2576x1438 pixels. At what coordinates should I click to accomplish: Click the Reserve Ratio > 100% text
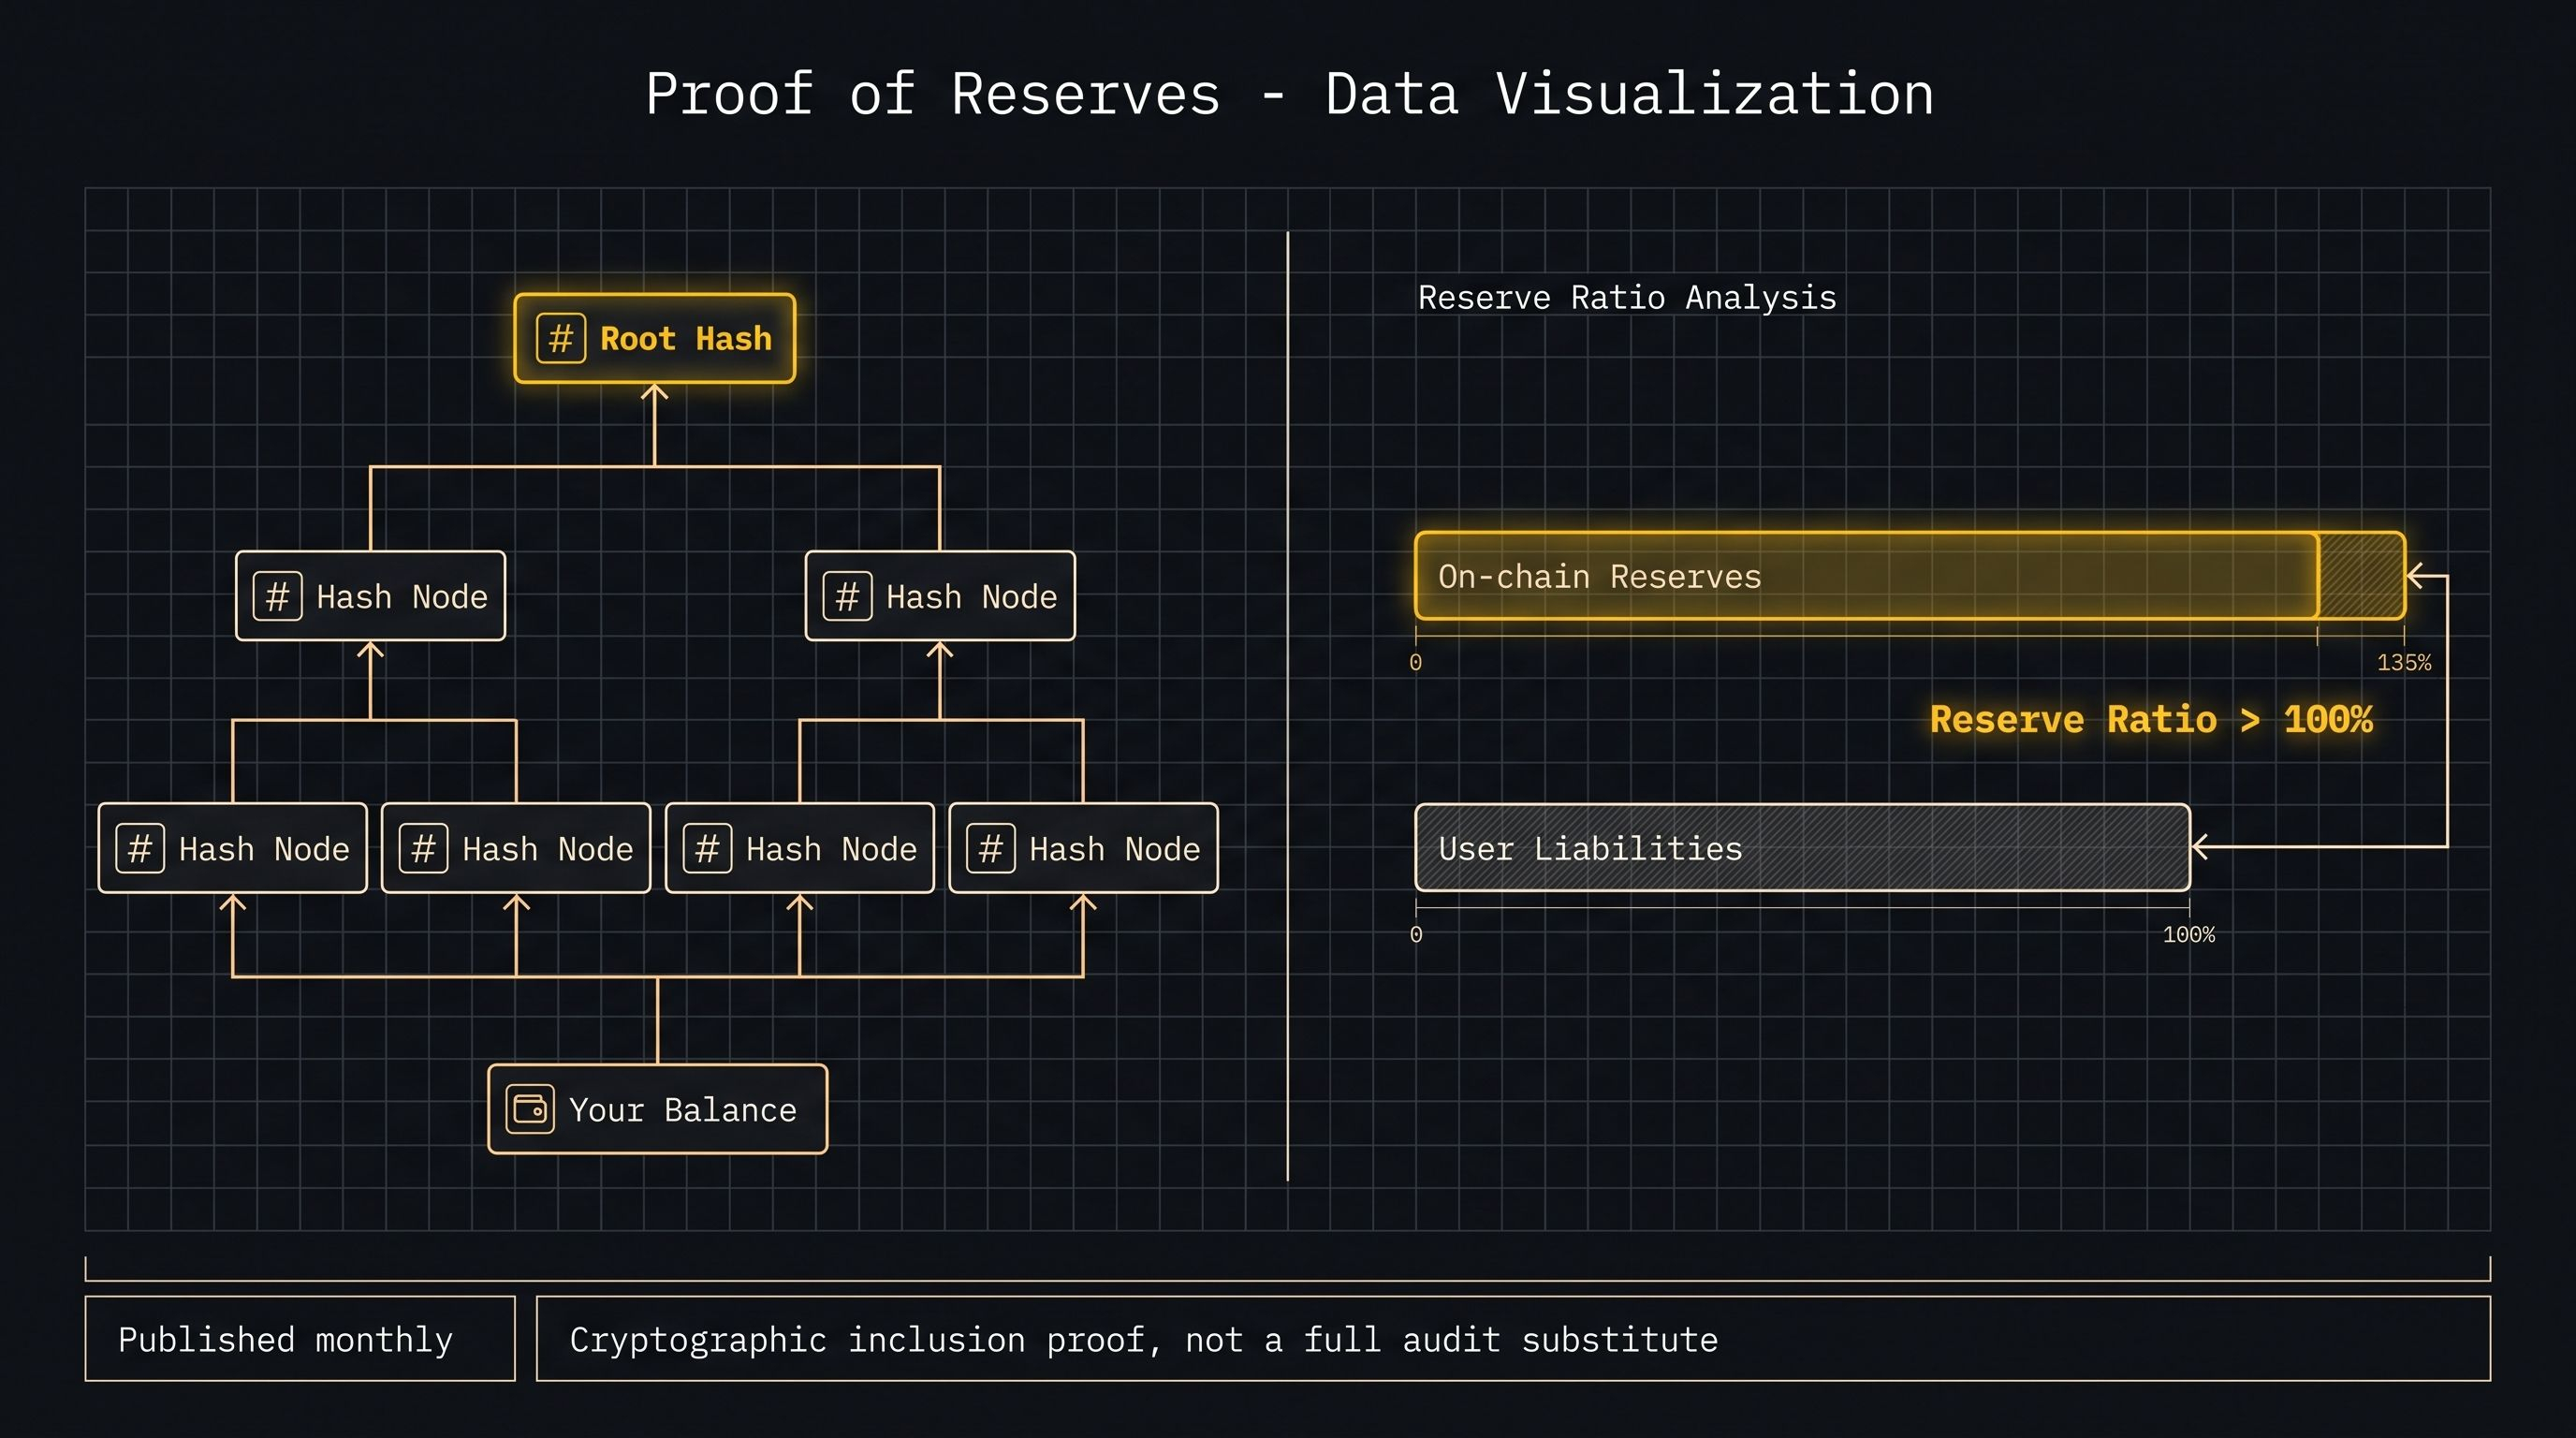pos(2151,719)
